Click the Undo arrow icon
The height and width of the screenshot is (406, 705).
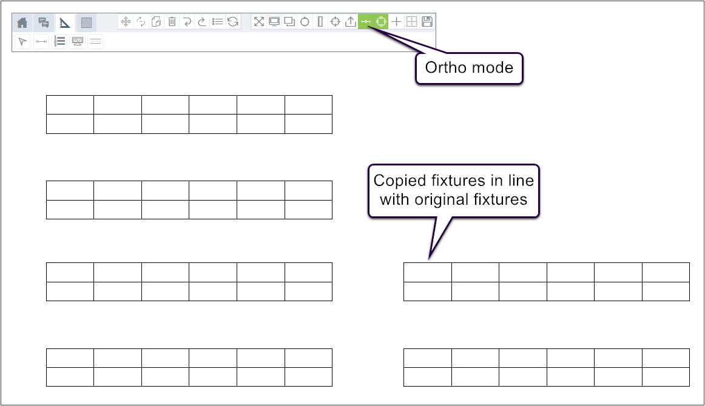coord(187,22)
